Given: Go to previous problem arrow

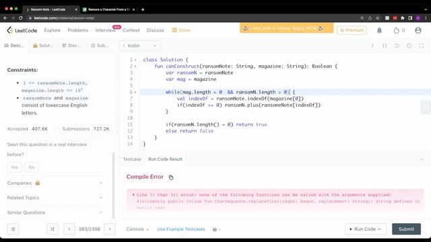Looking at the screenshot, I should 69,229.
